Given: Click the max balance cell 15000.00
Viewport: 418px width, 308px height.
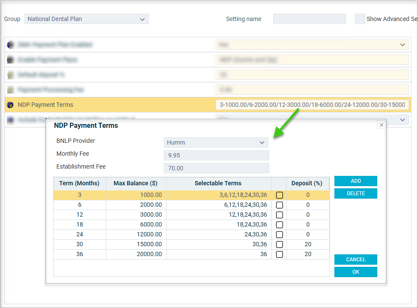Looking at the screenshot, I should tap(136, 244).
